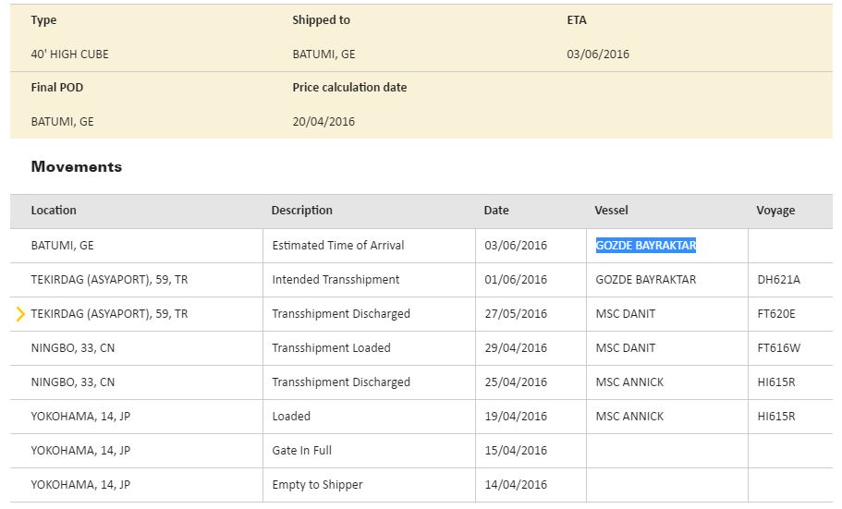Click MSC DANIT in Transshipment Loaded row
Viewport: 842px width, 509px height.
point(625,348)
